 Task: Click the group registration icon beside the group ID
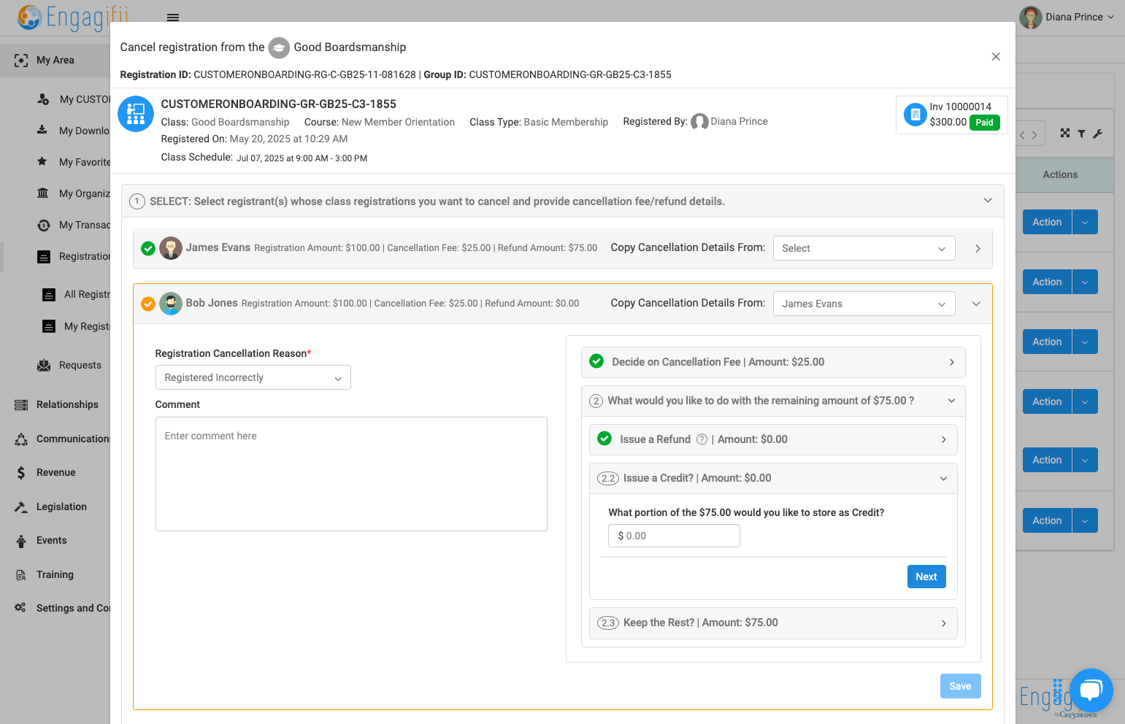click(x=136, y=114)
